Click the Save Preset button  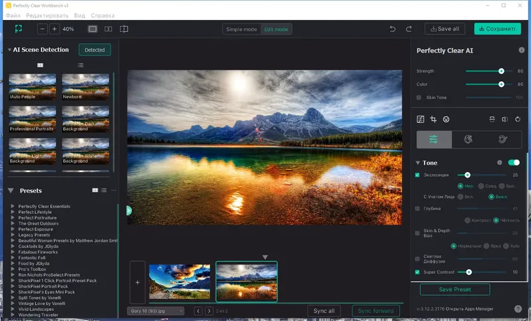[455, 290]
